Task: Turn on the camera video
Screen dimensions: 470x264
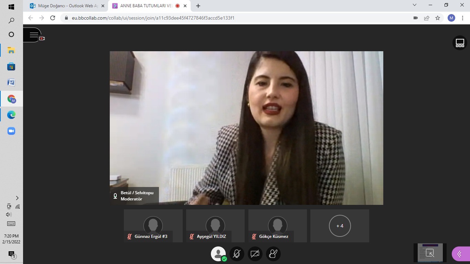Action: pyautogui.click(x=255, y=254)
